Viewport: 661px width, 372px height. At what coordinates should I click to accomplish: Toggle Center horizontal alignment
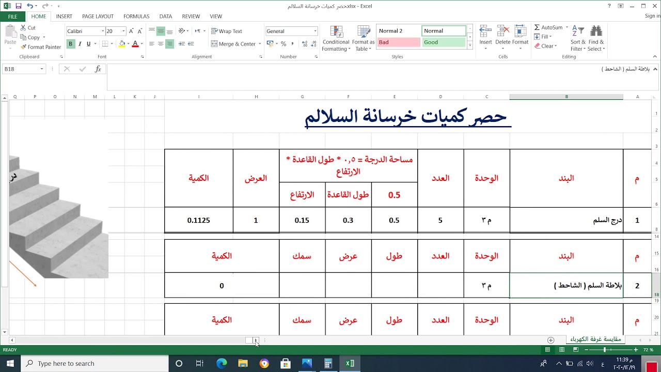[x=161, y=44]
